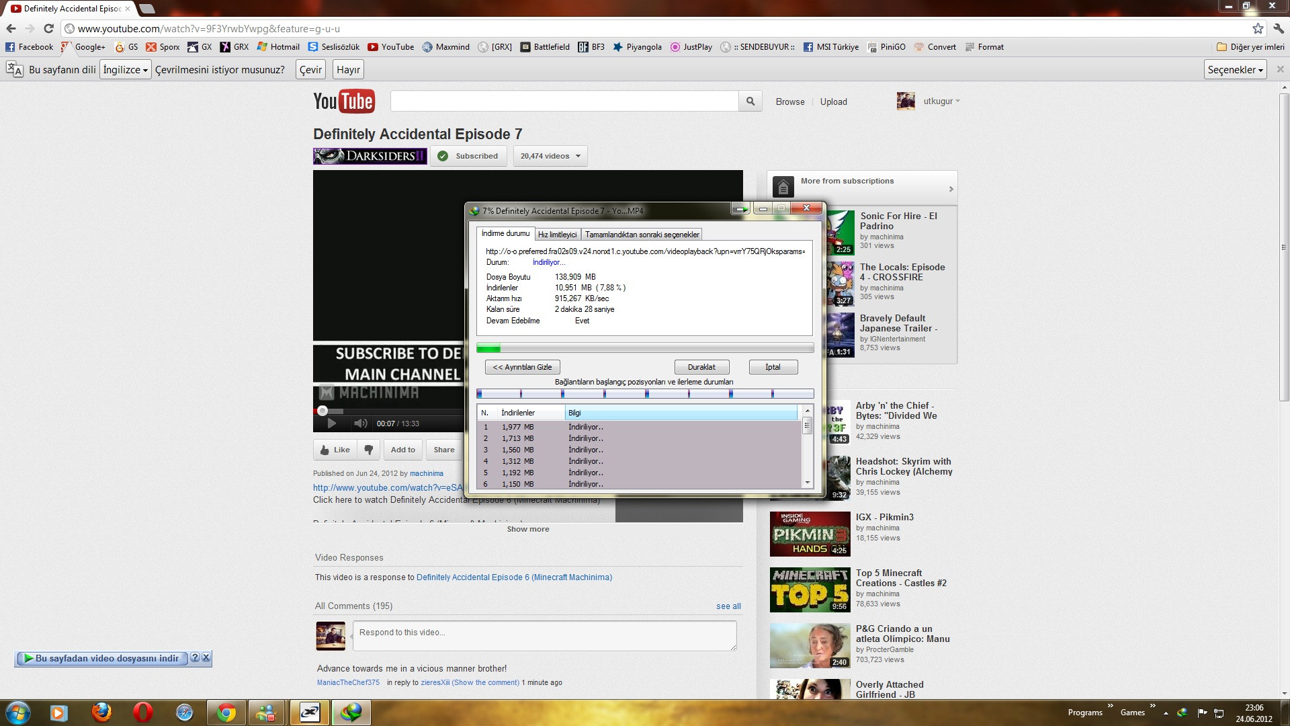Toggle the Subscribed channel button
Image resolution: width=1290 pixels, height=726 pixels.
pyautogui.click(x=469, y=156)
